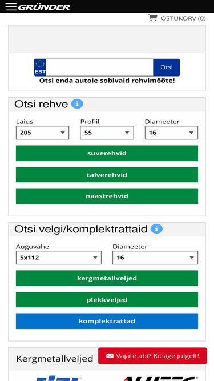Search kergmetallveljed alloy rims
The image size is (214, 381).
(x=107, y=278)
